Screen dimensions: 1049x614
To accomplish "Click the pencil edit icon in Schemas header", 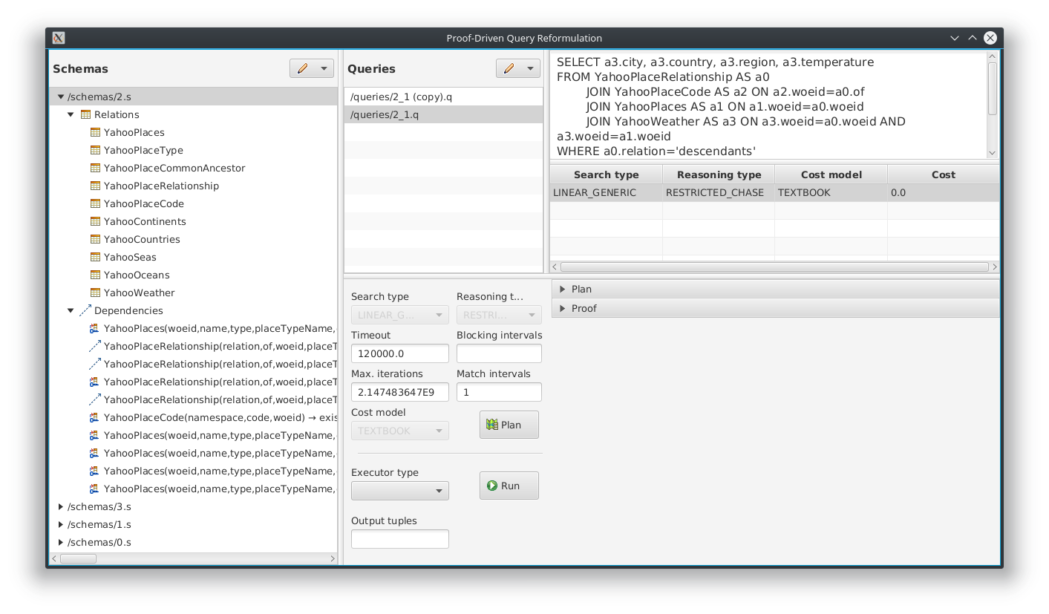I will point(302,68).
